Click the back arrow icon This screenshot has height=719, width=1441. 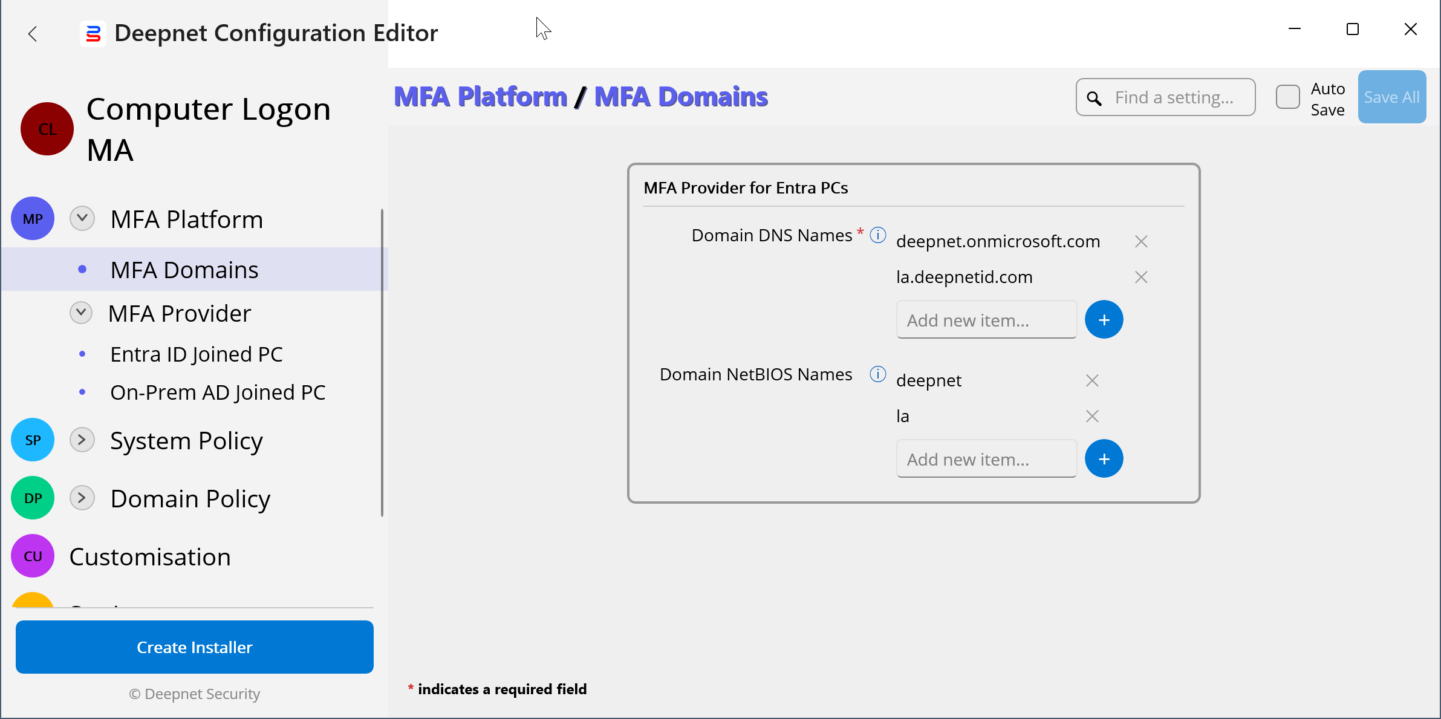click(33, 34)
